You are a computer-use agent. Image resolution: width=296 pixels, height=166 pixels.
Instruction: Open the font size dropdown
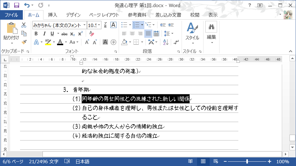pos(99,25)
